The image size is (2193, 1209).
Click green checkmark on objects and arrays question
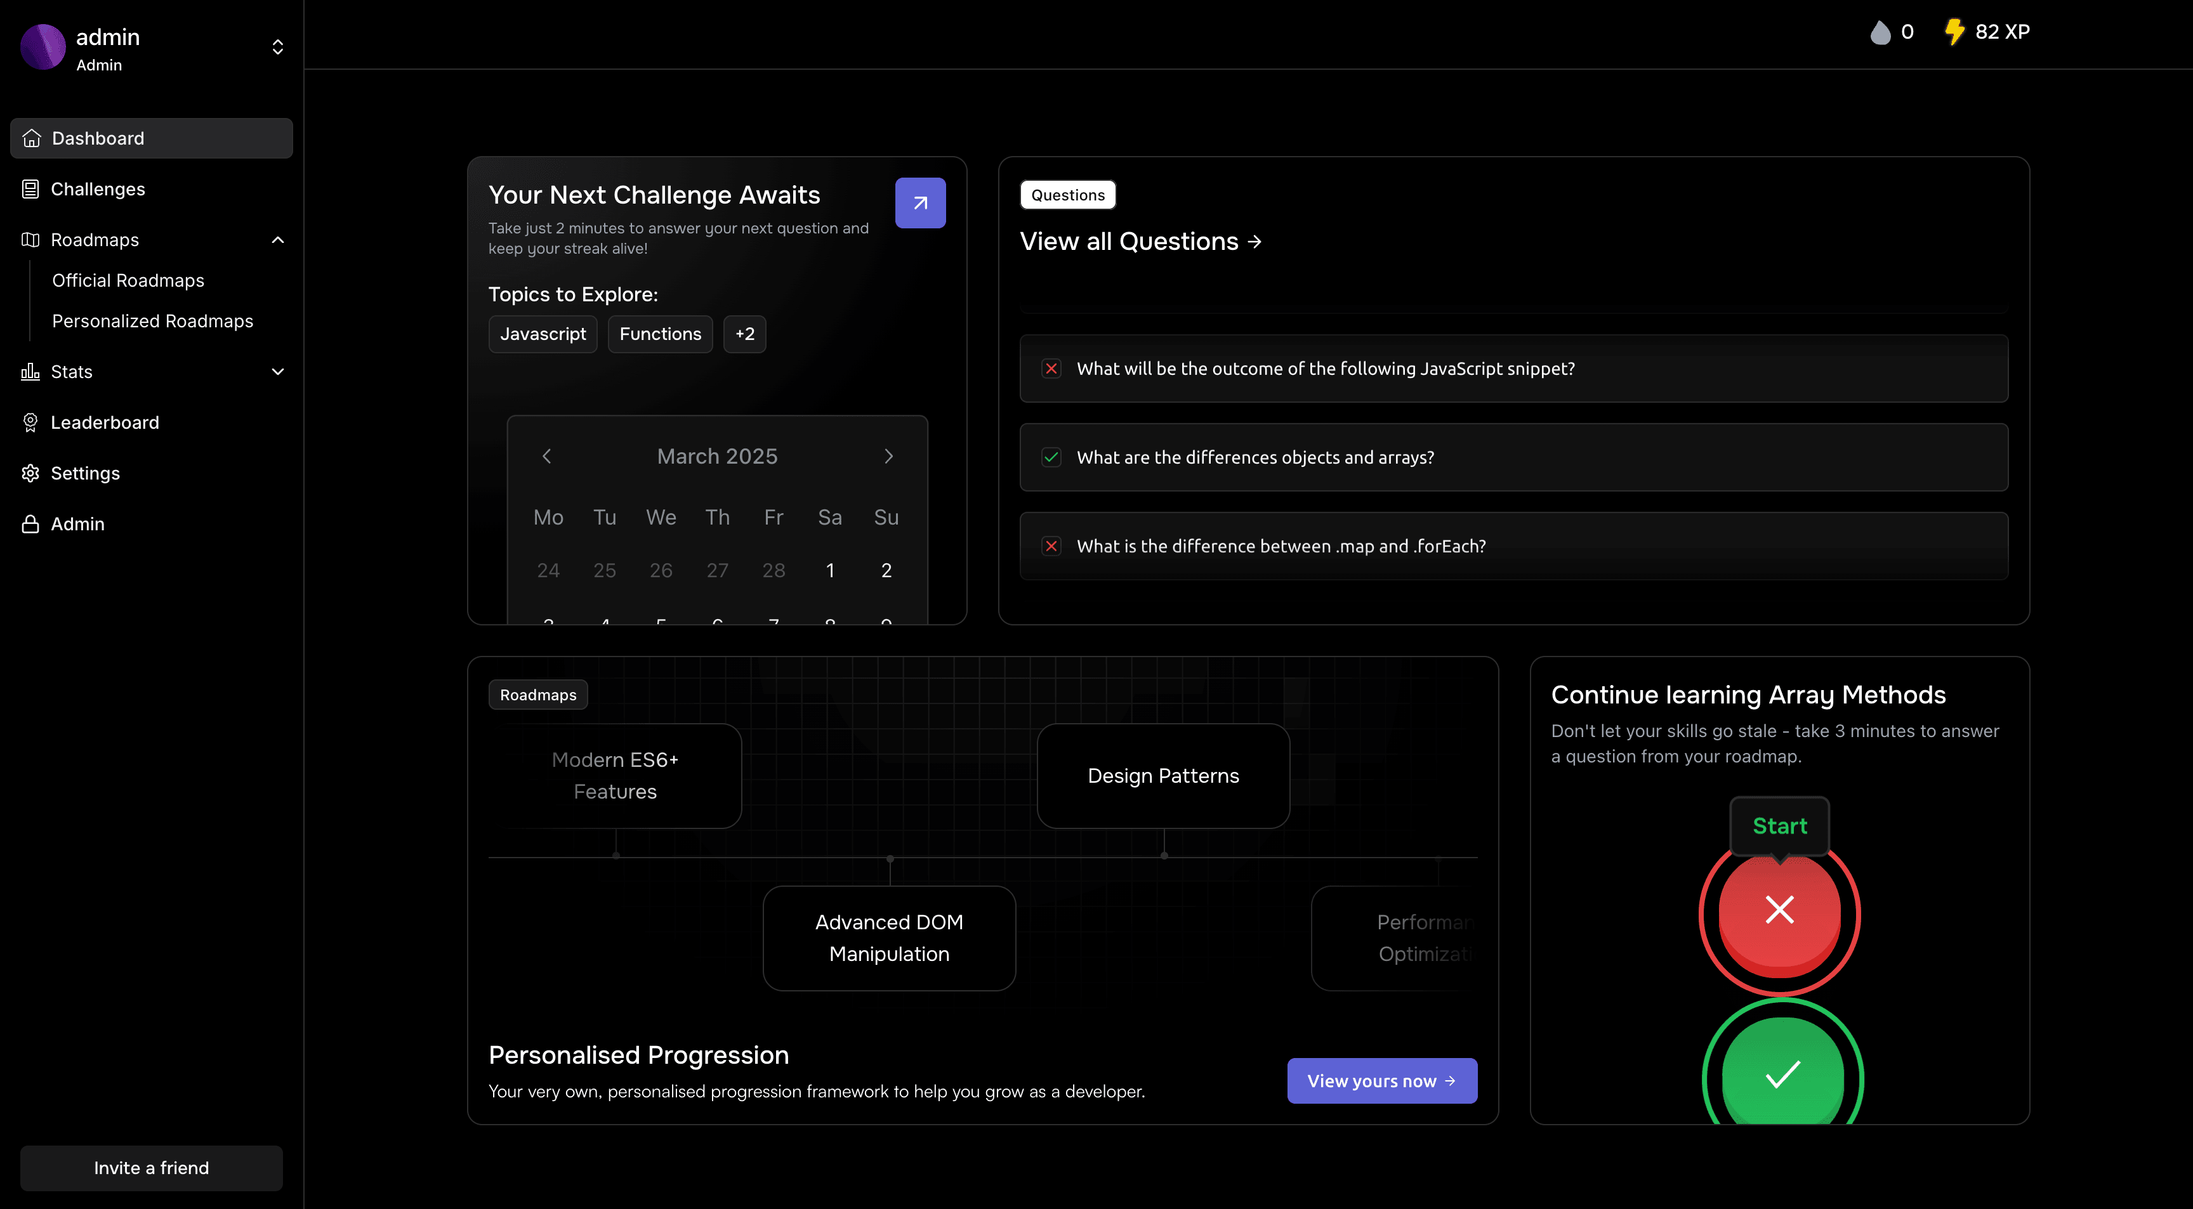[1051, 457]
